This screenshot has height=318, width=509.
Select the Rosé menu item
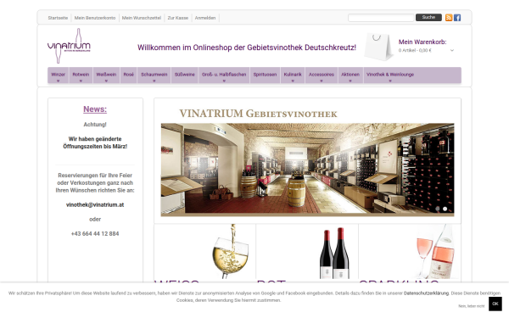pyautogui.click(x=129, y=75)
